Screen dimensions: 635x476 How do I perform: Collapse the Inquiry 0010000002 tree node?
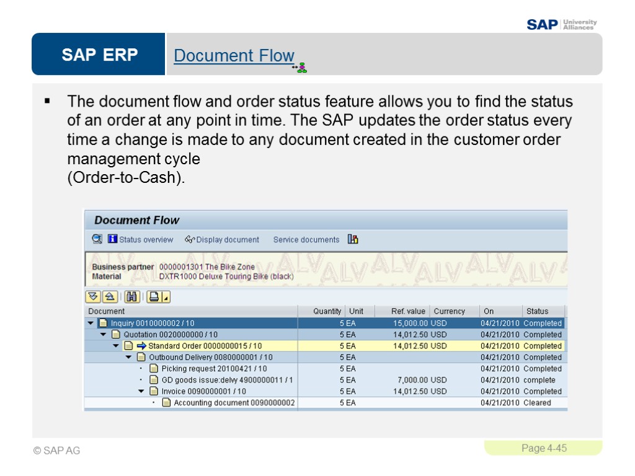(91, 323)
